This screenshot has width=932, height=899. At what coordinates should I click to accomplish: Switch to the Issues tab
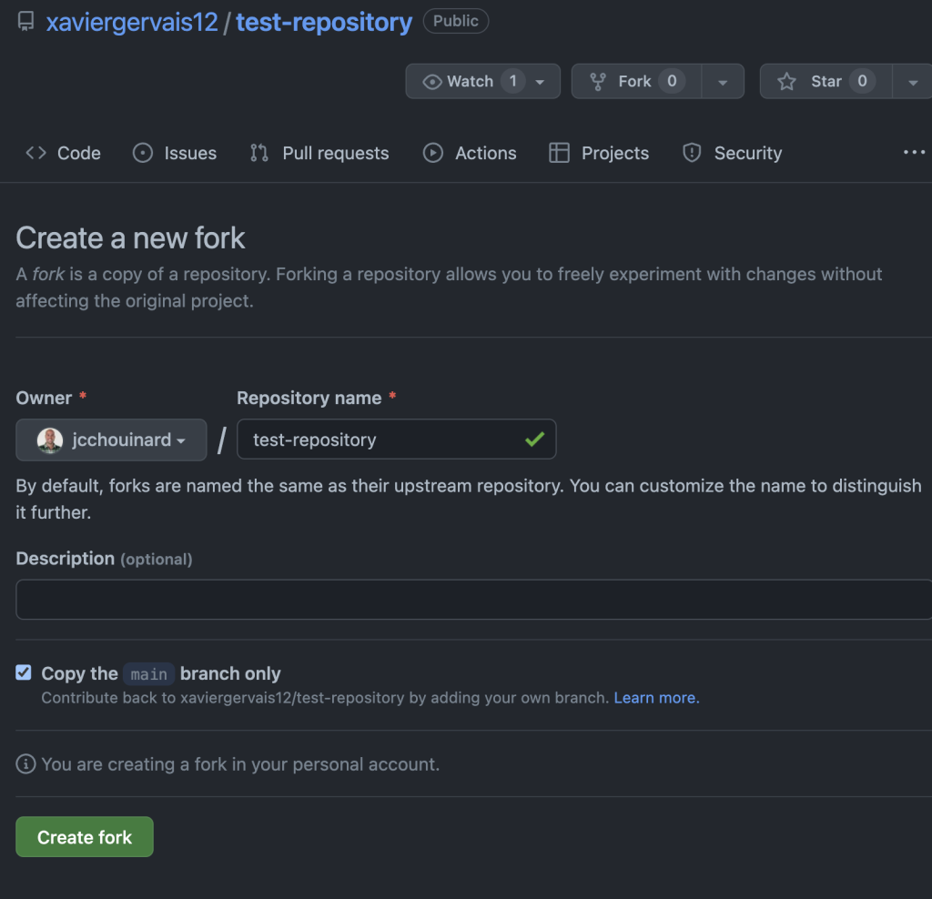175,153
